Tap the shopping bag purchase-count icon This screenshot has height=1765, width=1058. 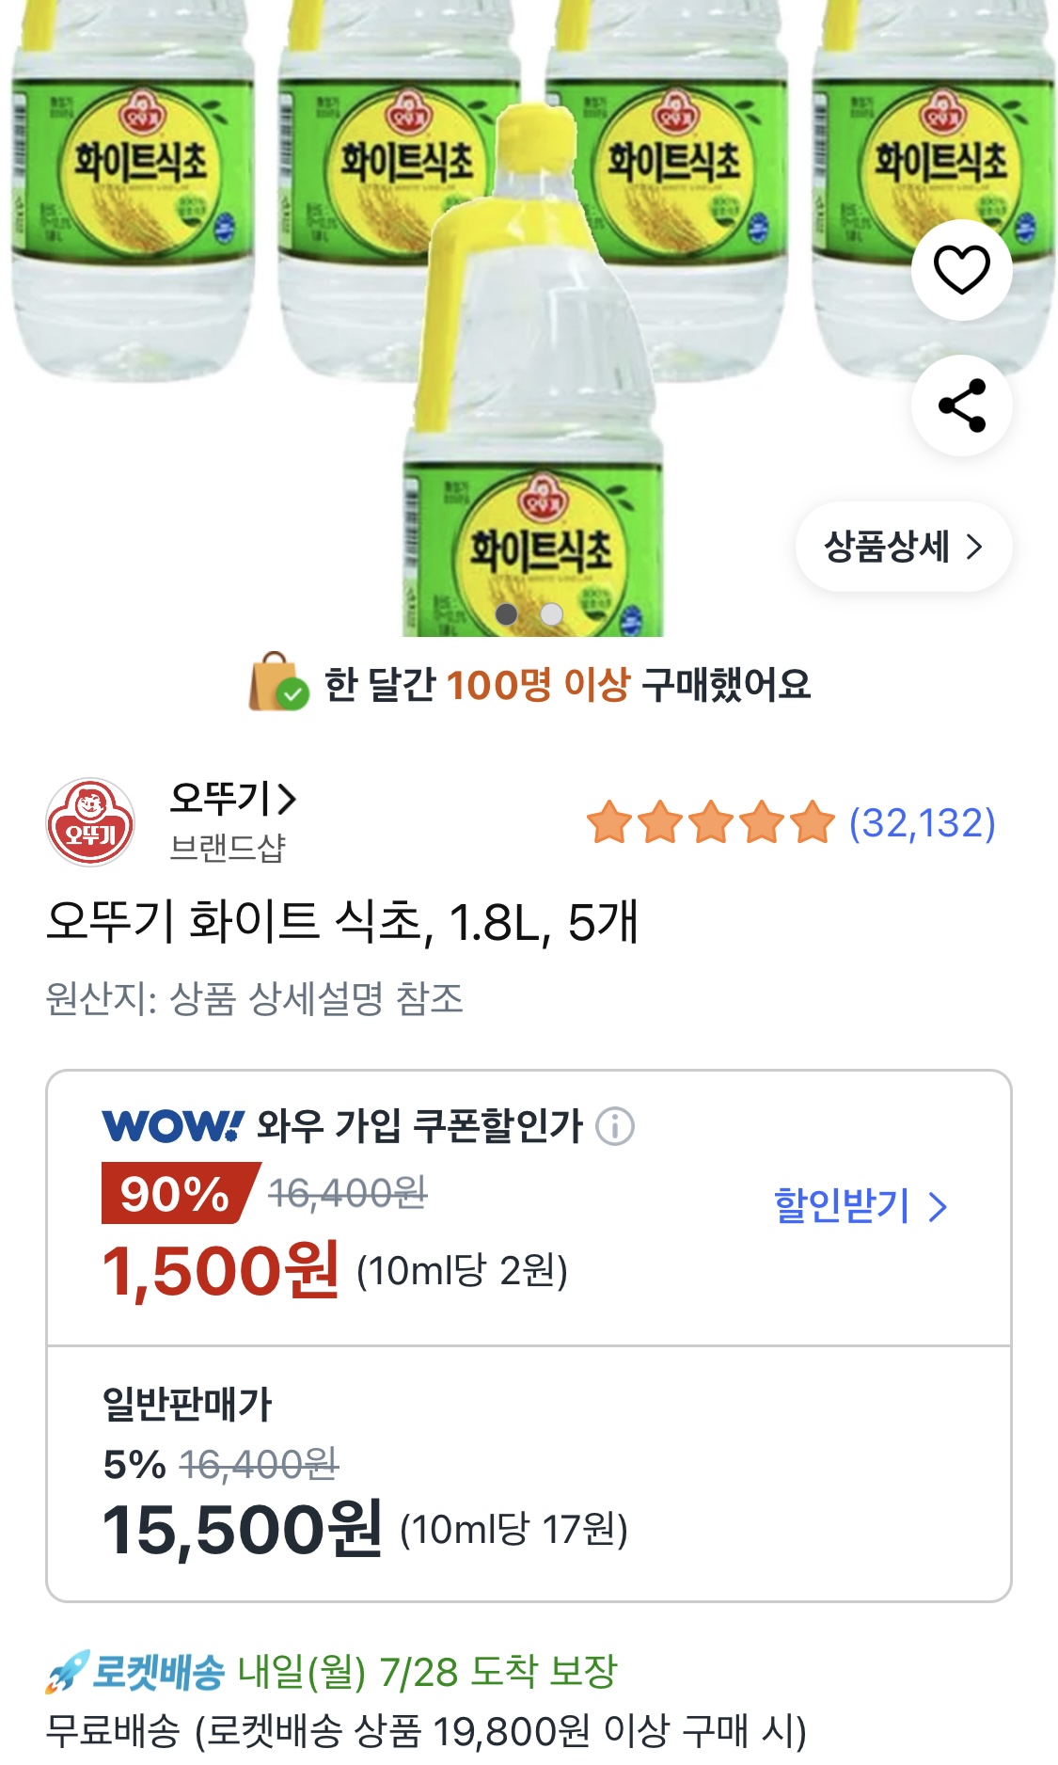[277, 683]
